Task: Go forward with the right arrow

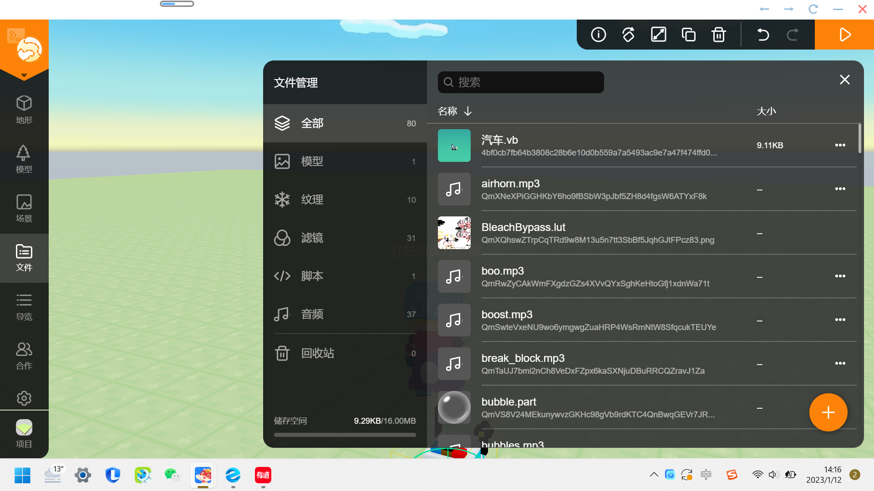Action: [x=789, y=9]
